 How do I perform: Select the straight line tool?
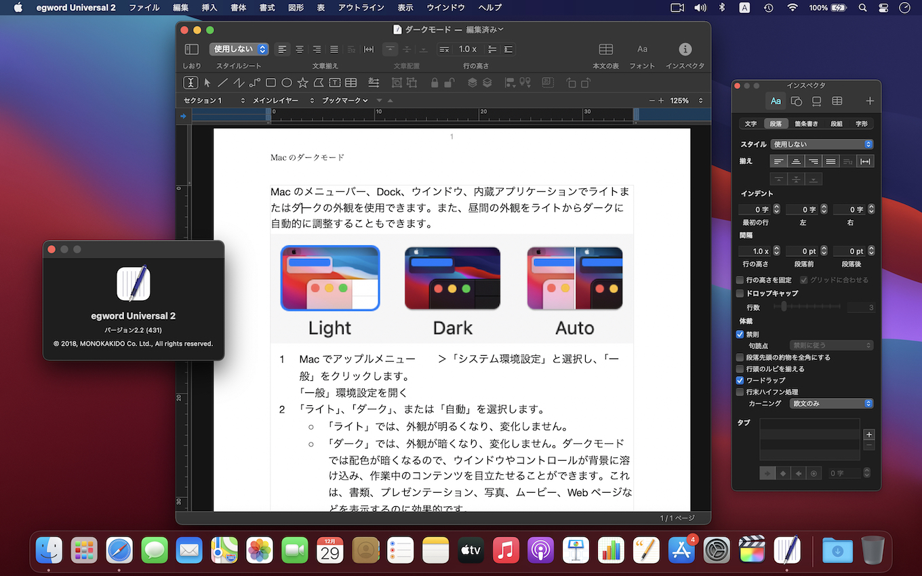coord(222,83)
